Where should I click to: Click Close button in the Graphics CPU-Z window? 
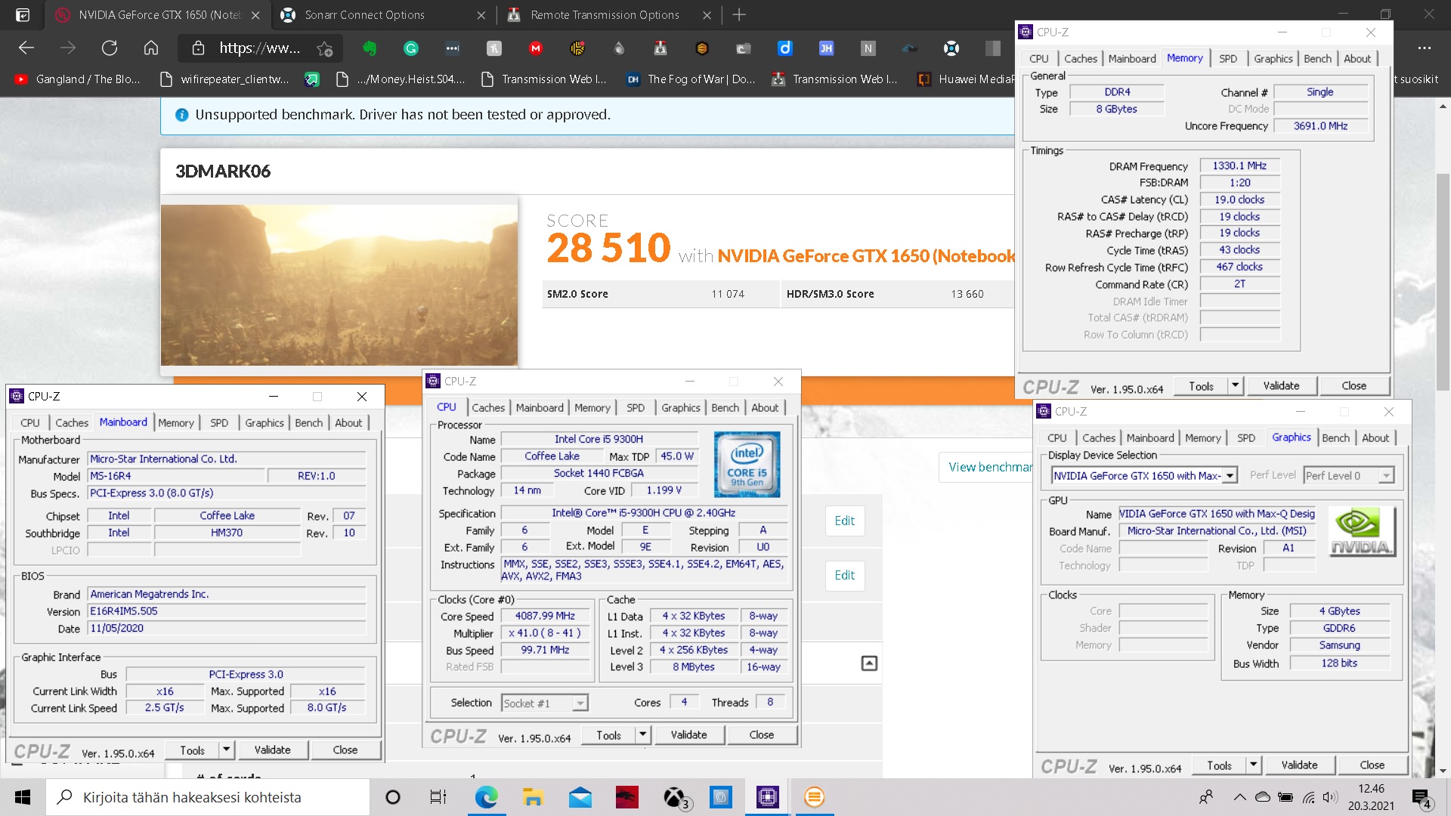[1372, 765]
